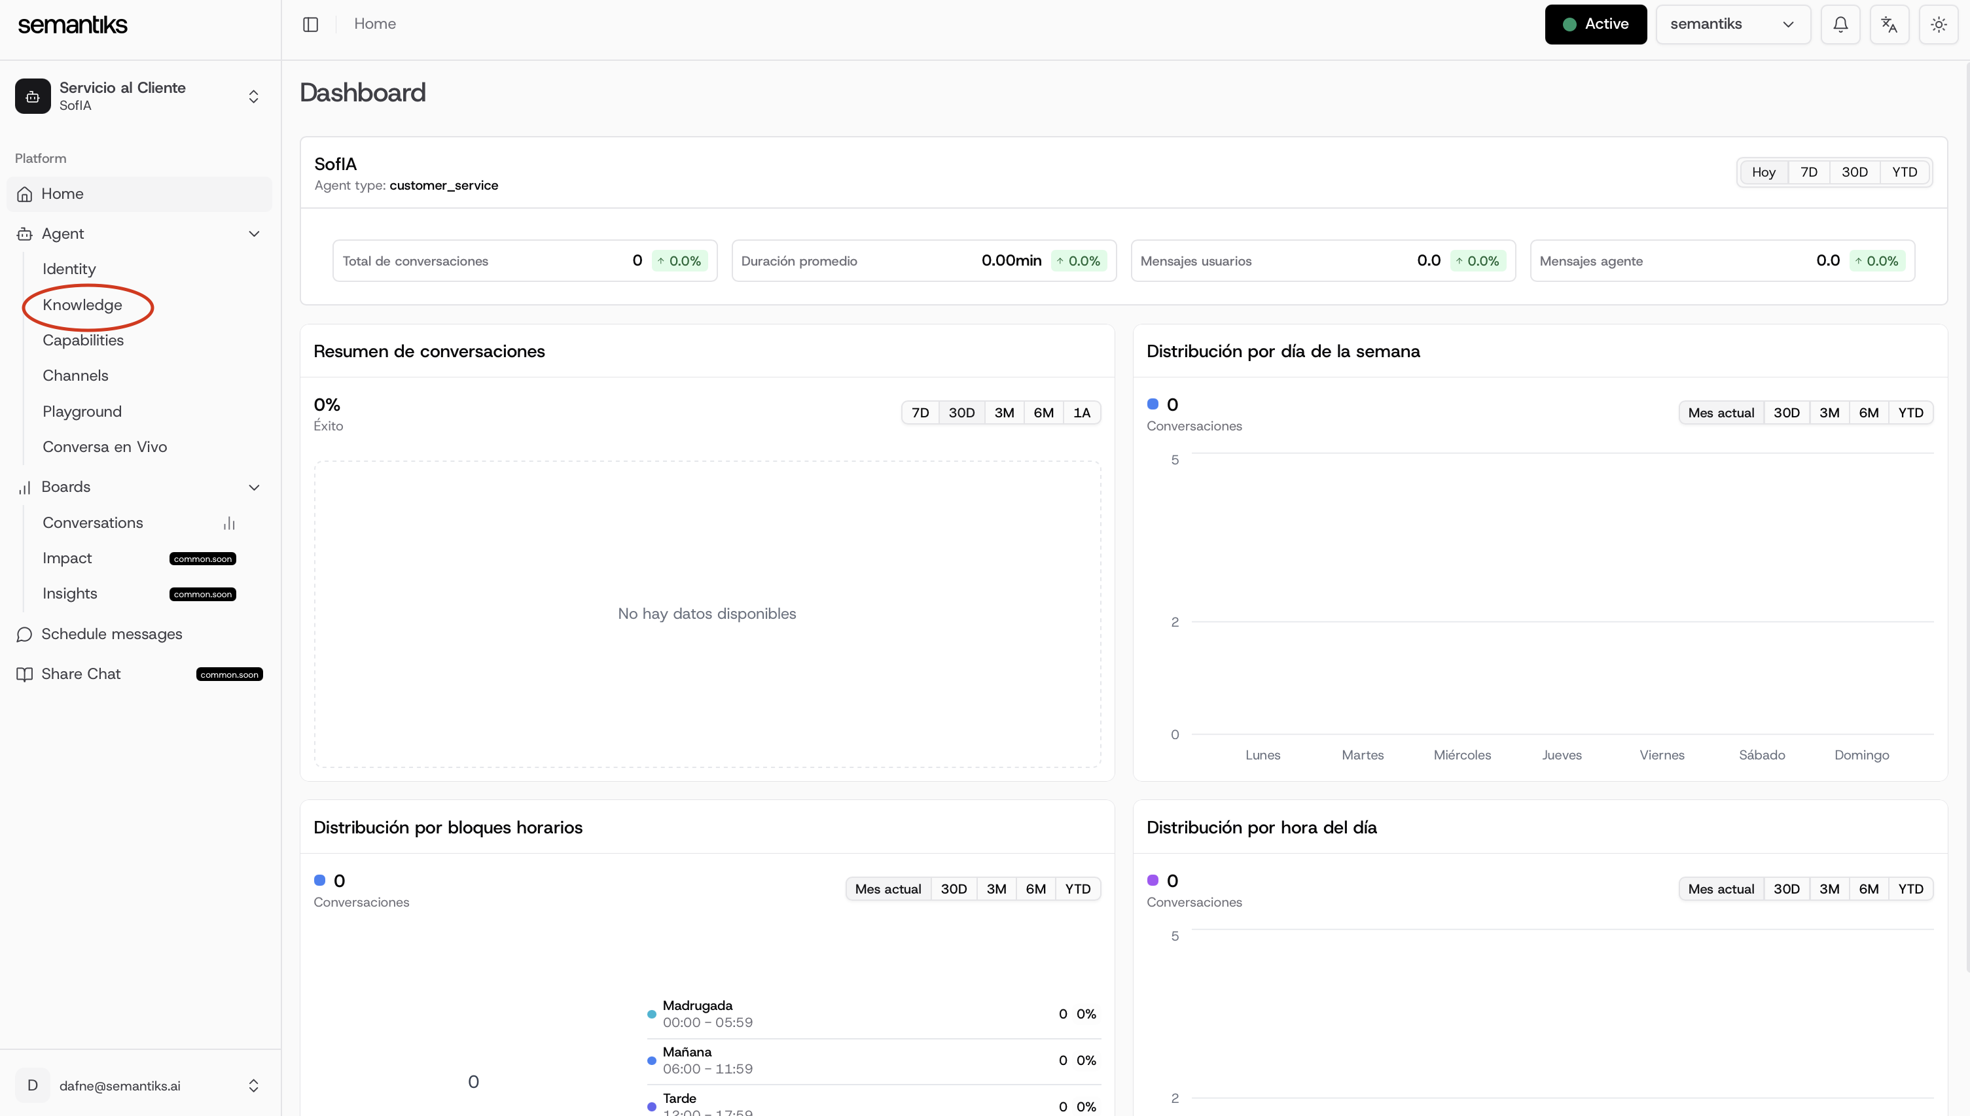Select Hoy range in SofIA card
Screen dimensions: 1970x1116
1763,173
